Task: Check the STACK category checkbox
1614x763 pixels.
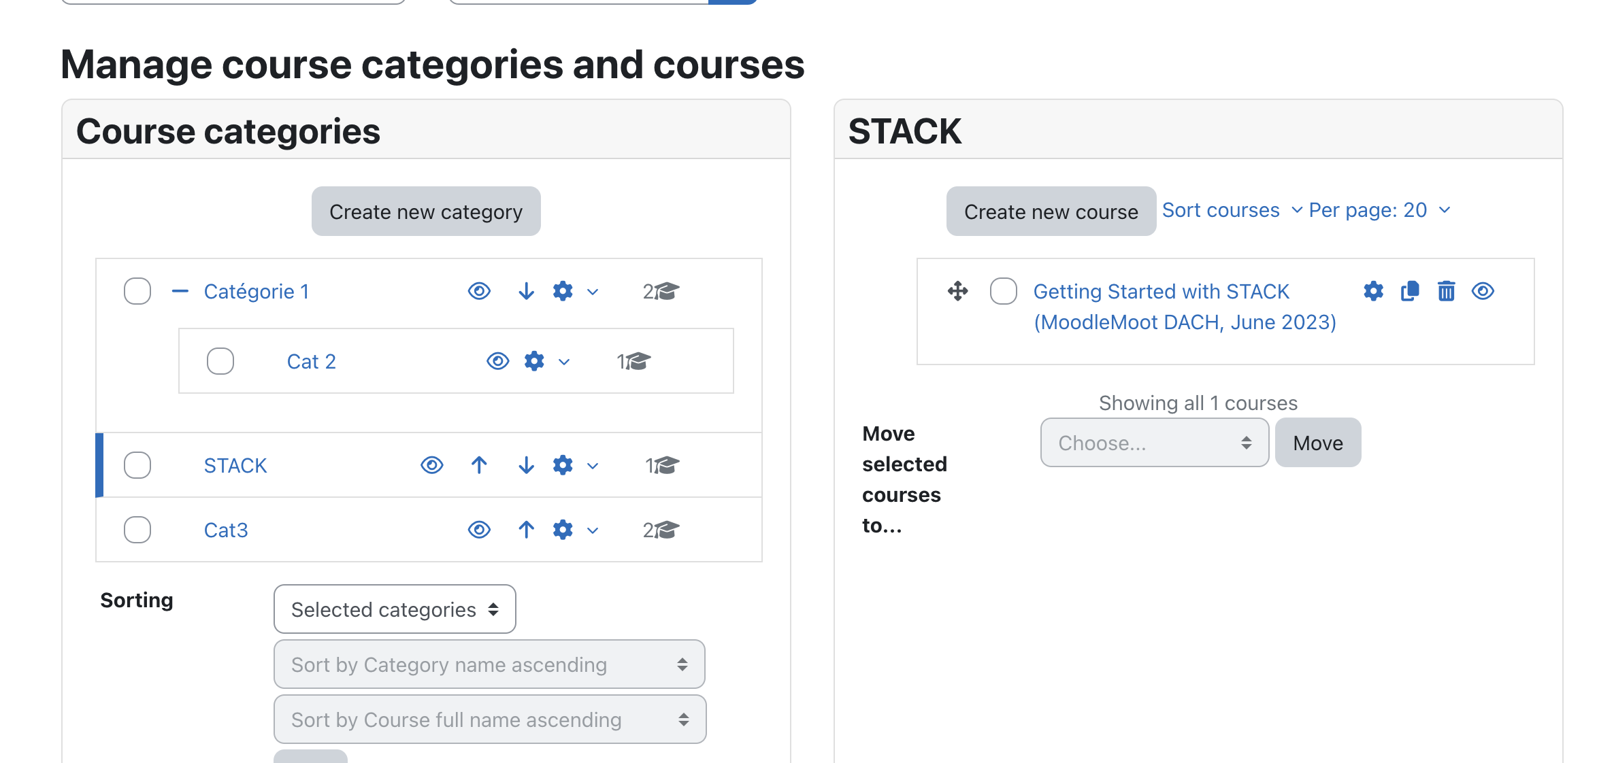Action: click(x=137, y=465)
